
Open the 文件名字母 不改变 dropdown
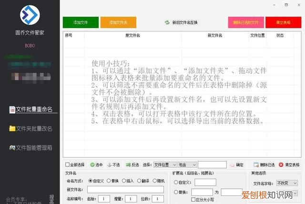(287, 183)
